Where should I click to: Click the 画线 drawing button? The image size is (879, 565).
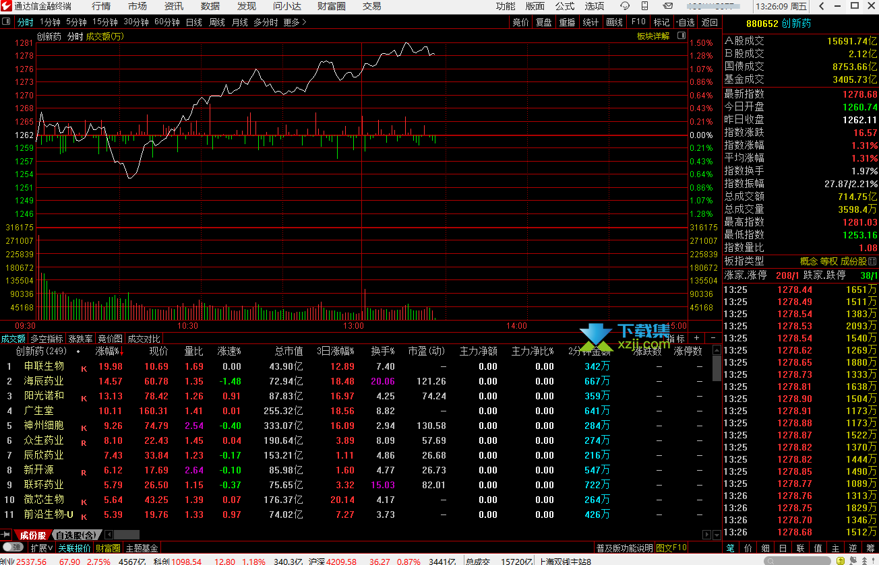[x=614, y=22]
